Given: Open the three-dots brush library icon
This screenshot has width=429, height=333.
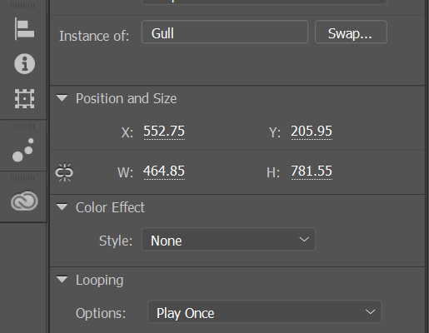Looking at the screenshot, I should (x=23, y=150).
